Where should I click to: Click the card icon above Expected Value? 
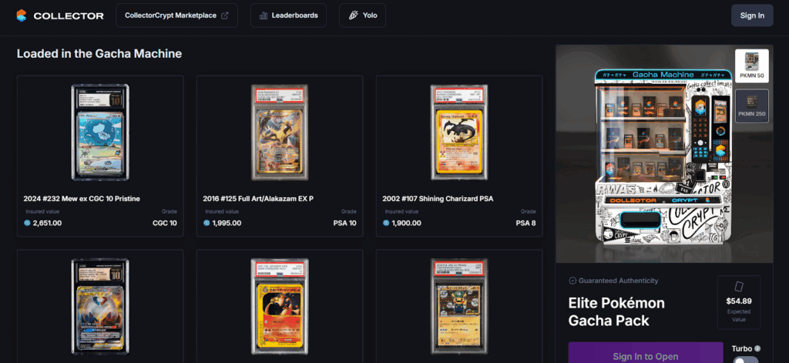(739, 287)
